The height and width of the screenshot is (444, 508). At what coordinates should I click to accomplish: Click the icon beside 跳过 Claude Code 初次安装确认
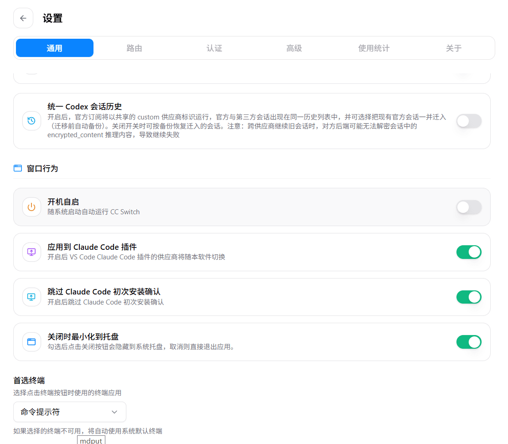click(x=31, y=297)
